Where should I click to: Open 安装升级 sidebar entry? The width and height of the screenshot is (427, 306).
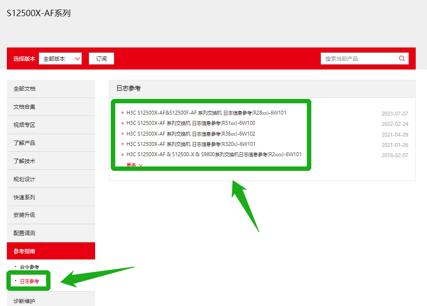point(51,215)
